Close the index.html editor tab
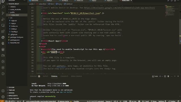Image resolution: width=181 pixels, height=102 pixels. (x=131, y=1)
